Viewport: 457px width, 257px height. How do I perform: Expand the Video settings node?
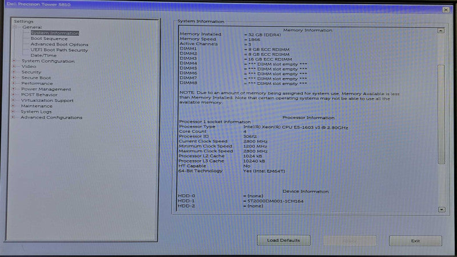tap(14, 66)
